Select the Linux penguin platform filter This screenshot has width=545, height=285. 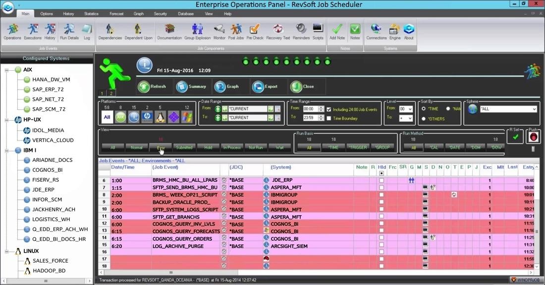[x=160, y=117]
